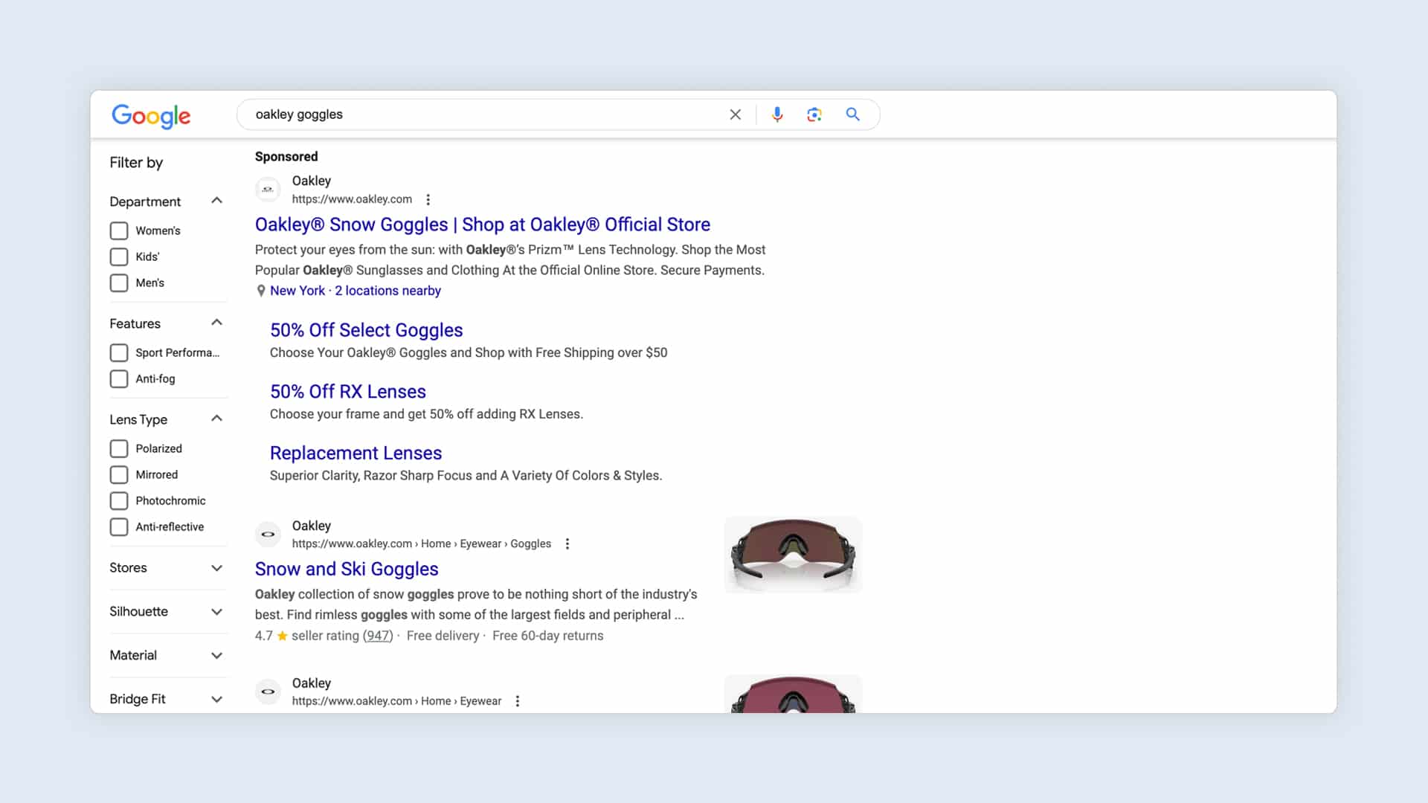Click the location pin icon near New York
Screen dimensions: 1428x803
(x=261, y=291)
